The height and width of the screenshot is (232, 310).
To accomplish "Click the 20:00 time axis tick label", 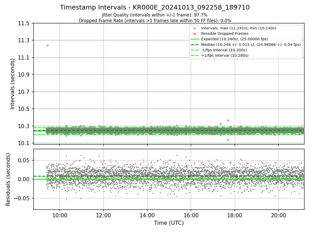I will click(x=278, y=216).
